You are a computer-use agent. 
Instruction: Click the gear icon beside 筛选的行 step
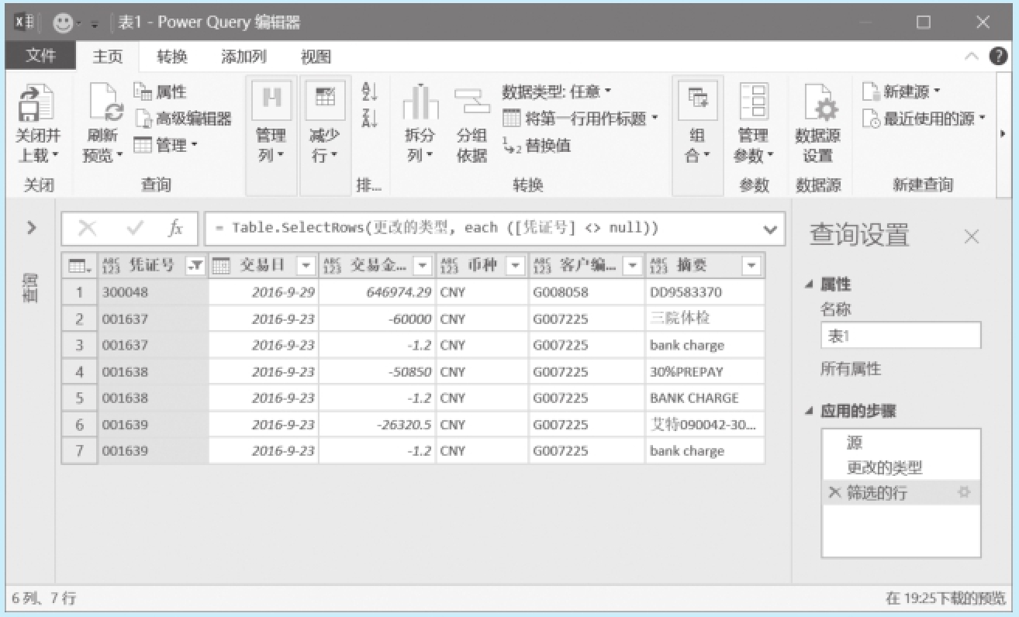pyautogui.click(x=964, y=492)
